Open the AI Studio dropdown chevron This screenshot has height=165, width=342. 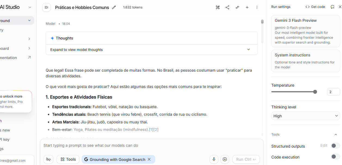(30, 7)
